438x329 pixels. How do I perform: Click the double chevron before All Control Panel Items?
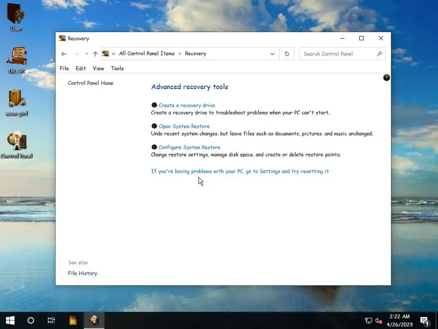[x=113, y=54]
